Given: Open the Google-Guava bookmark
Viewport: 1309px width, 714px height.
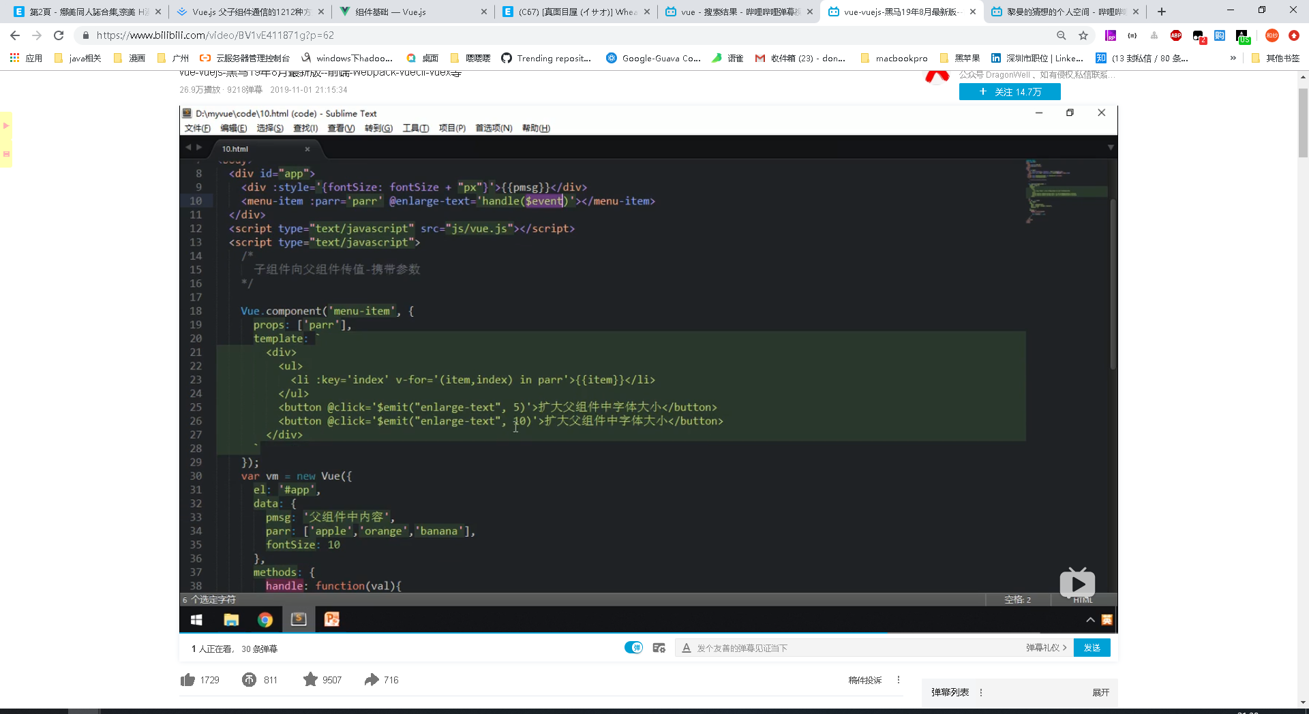Looking at the screenshot, I should [653, 58].
